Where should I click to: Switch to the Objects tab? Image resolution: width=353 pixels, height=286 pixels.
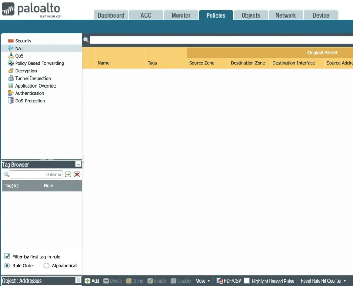(251, 15)
